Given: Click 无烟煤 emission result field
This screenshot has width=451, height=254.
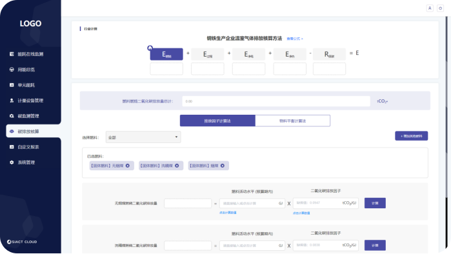Looking at the screenshot, I should (x=188, y=203).
